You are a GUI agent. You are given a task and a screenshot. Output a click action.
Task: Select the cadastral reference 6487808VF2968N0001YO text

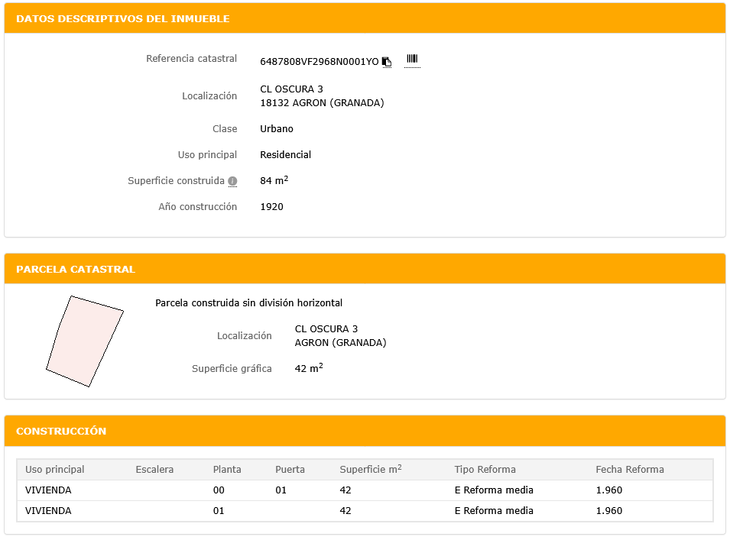319,62
